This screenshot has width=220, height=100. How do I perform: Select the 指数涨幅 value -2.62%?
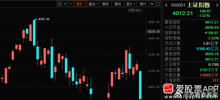coord(213,38)
